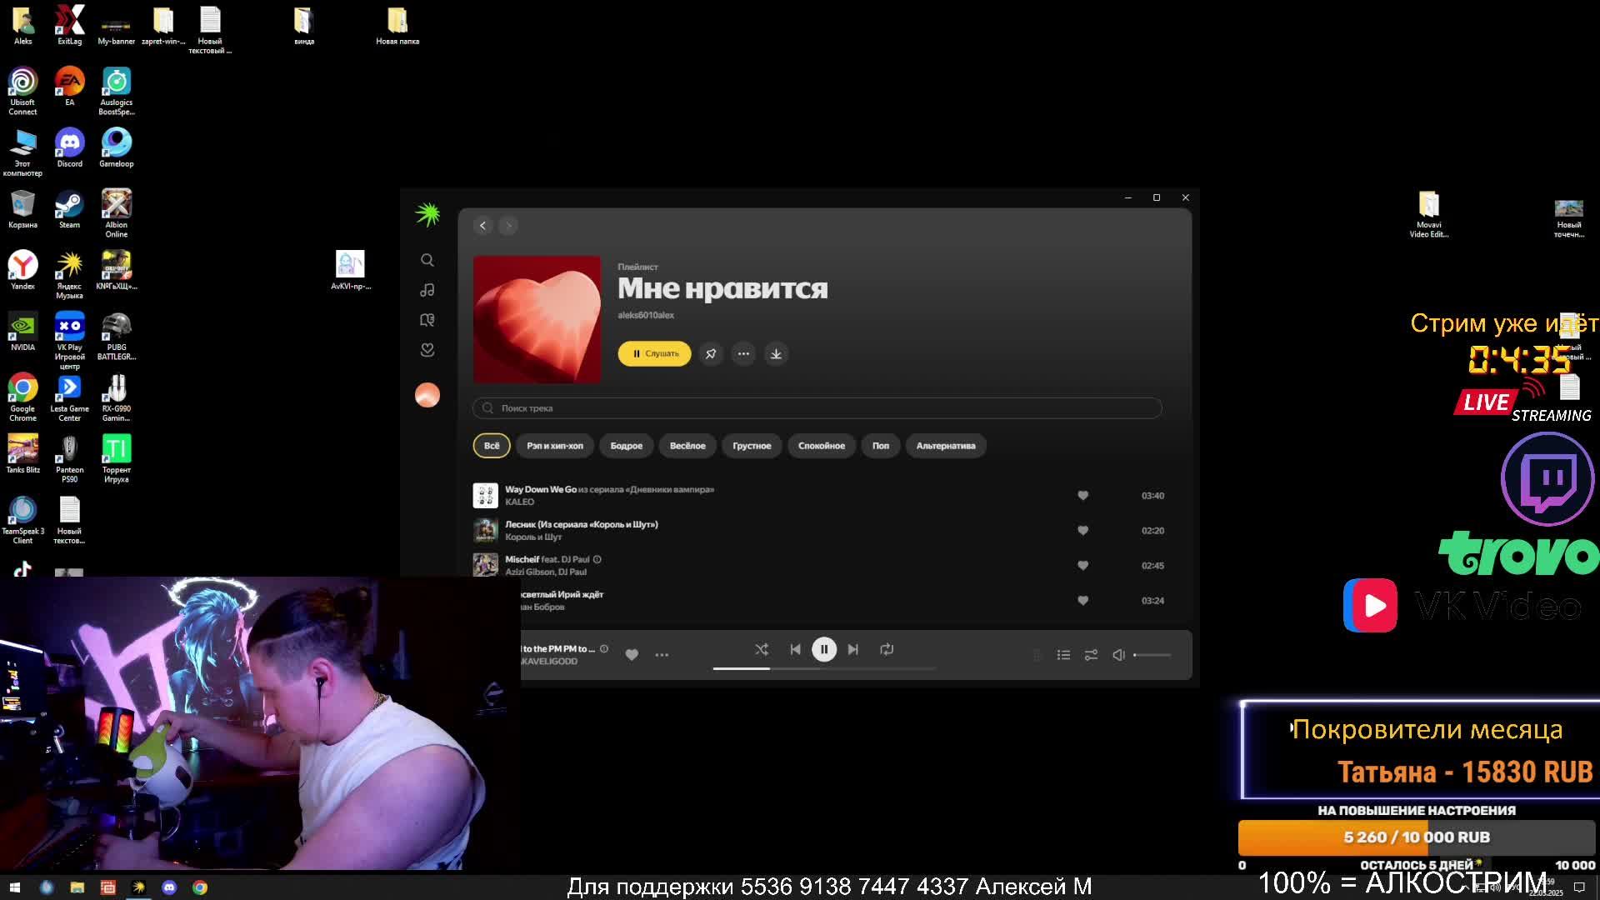Open the user profile avatar menu
This screenshot has width=1600, height=900.
tap(427, 395)
